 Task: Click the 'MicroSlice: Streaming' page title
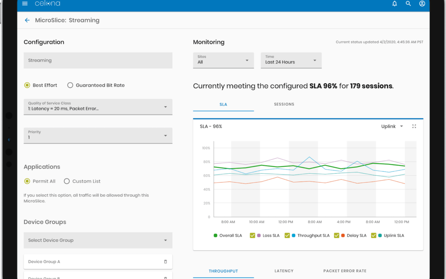(67, 20)
